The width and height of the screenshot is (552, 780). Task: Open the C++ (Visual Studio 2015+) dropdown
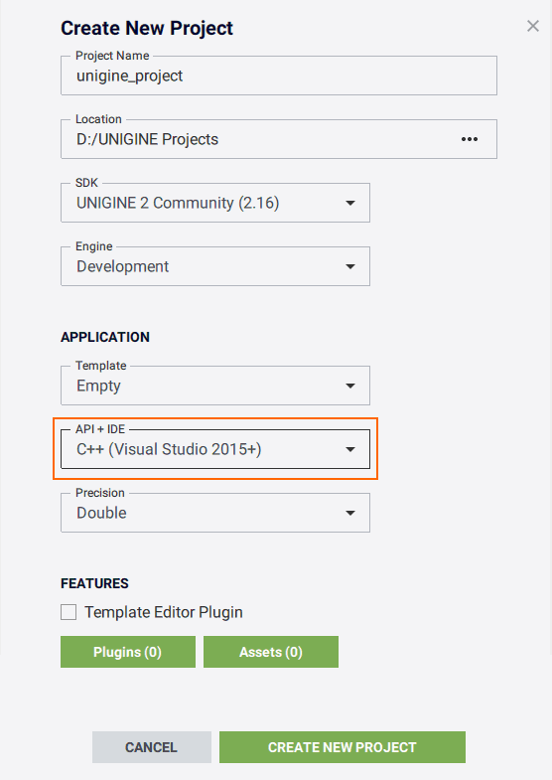coord(215,449)
